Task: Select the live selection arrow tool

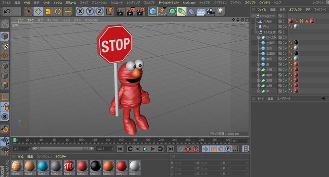Action: click(29, 11)
